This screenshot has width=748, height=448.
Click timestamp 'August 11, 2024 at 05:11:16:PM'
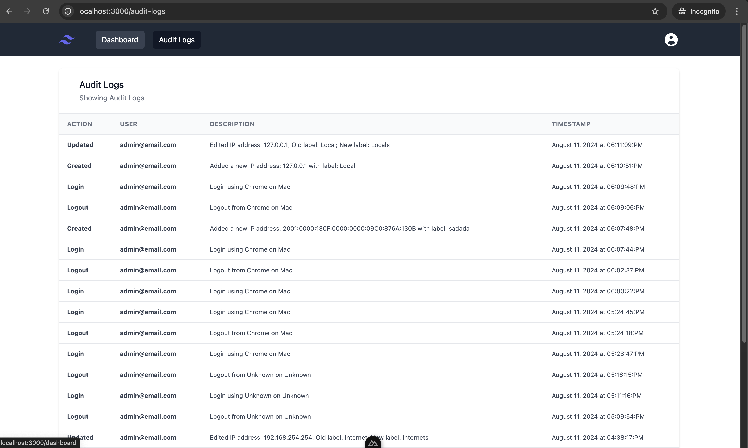click(x=597, y=396)
